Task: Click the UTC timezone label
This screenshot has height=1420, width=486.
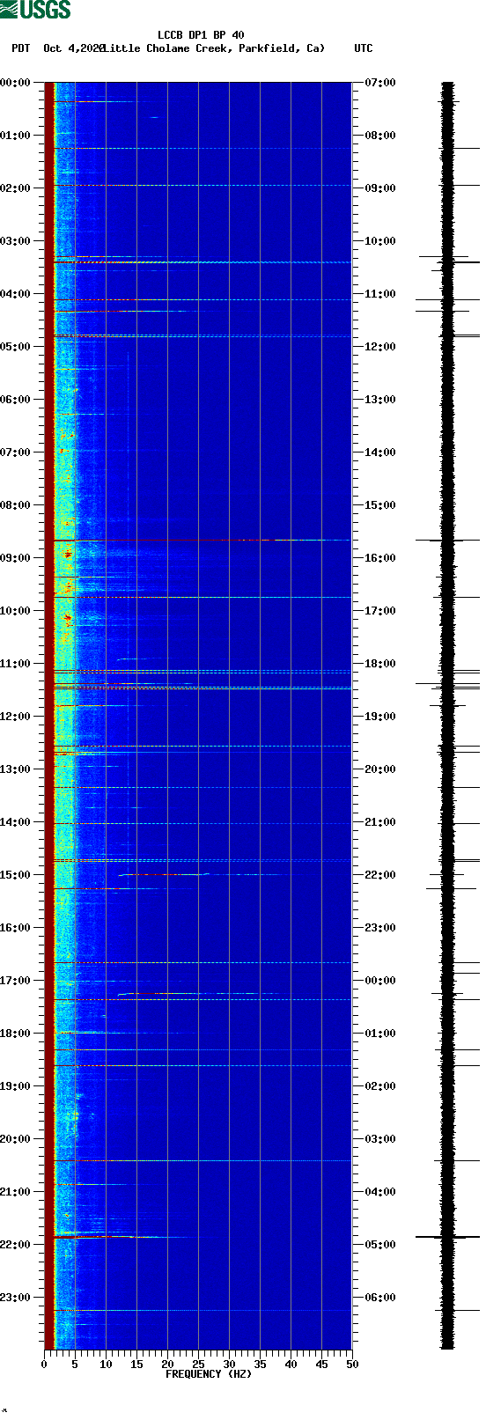Action: (364, 48)
